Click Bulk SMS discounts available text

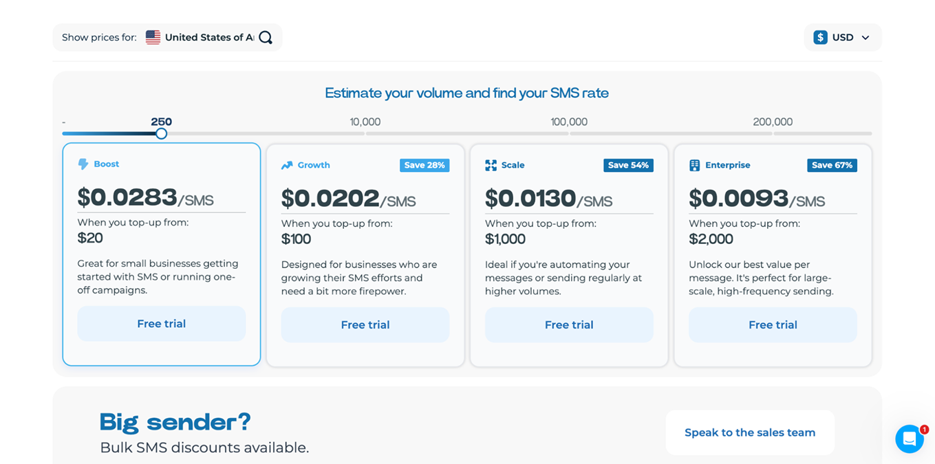pos(204,448)
